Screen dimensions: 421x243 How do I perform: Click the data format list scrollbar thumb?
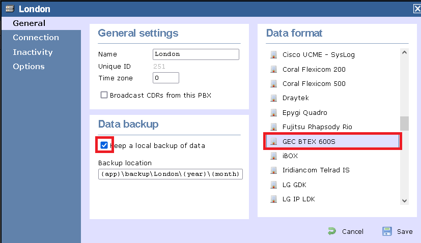pyautogui.click(x=404, y=124)
